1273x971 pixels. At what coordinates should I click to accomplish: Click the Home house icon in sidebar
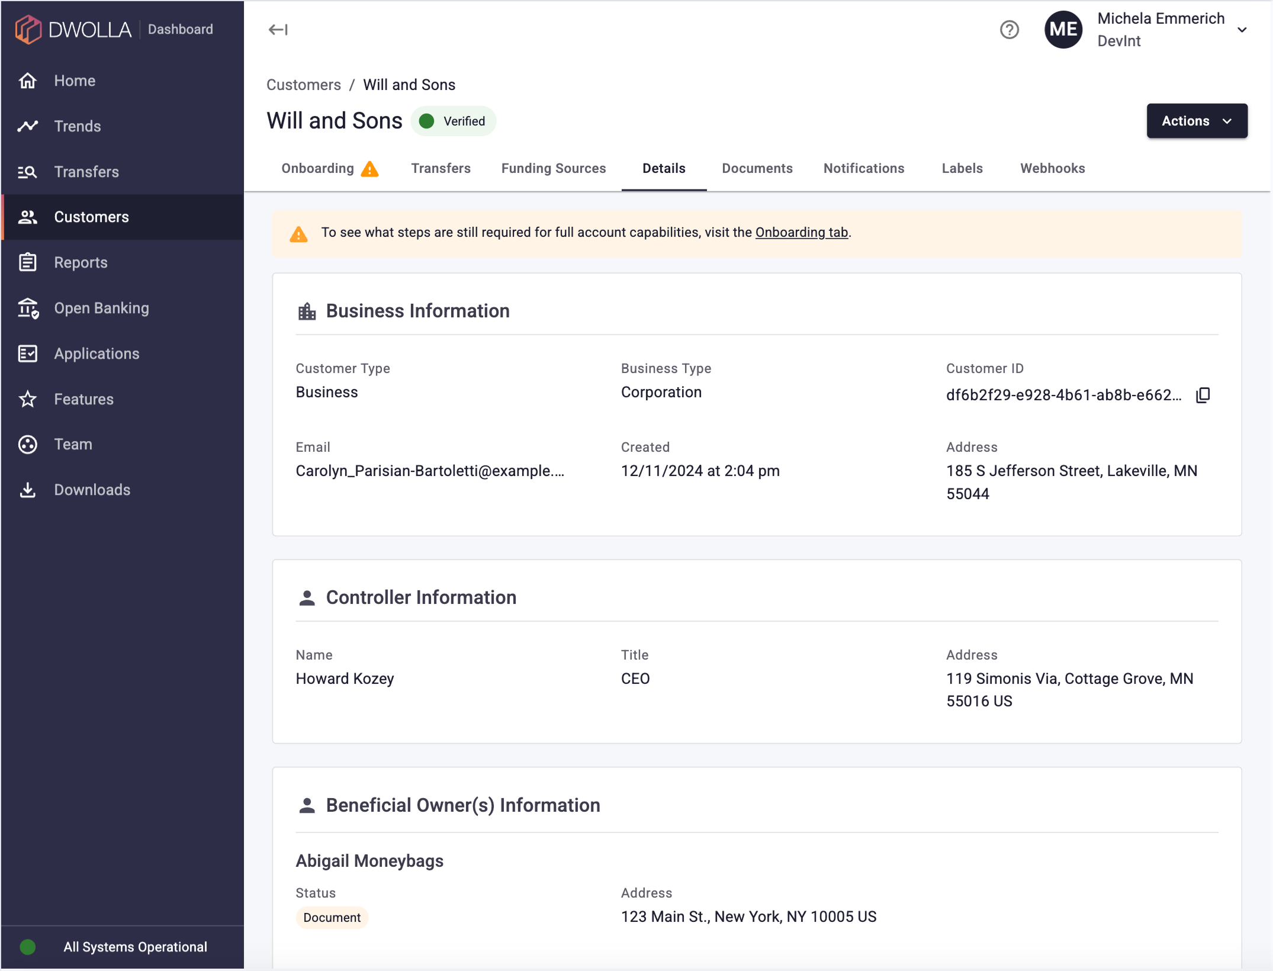[28, 81]
